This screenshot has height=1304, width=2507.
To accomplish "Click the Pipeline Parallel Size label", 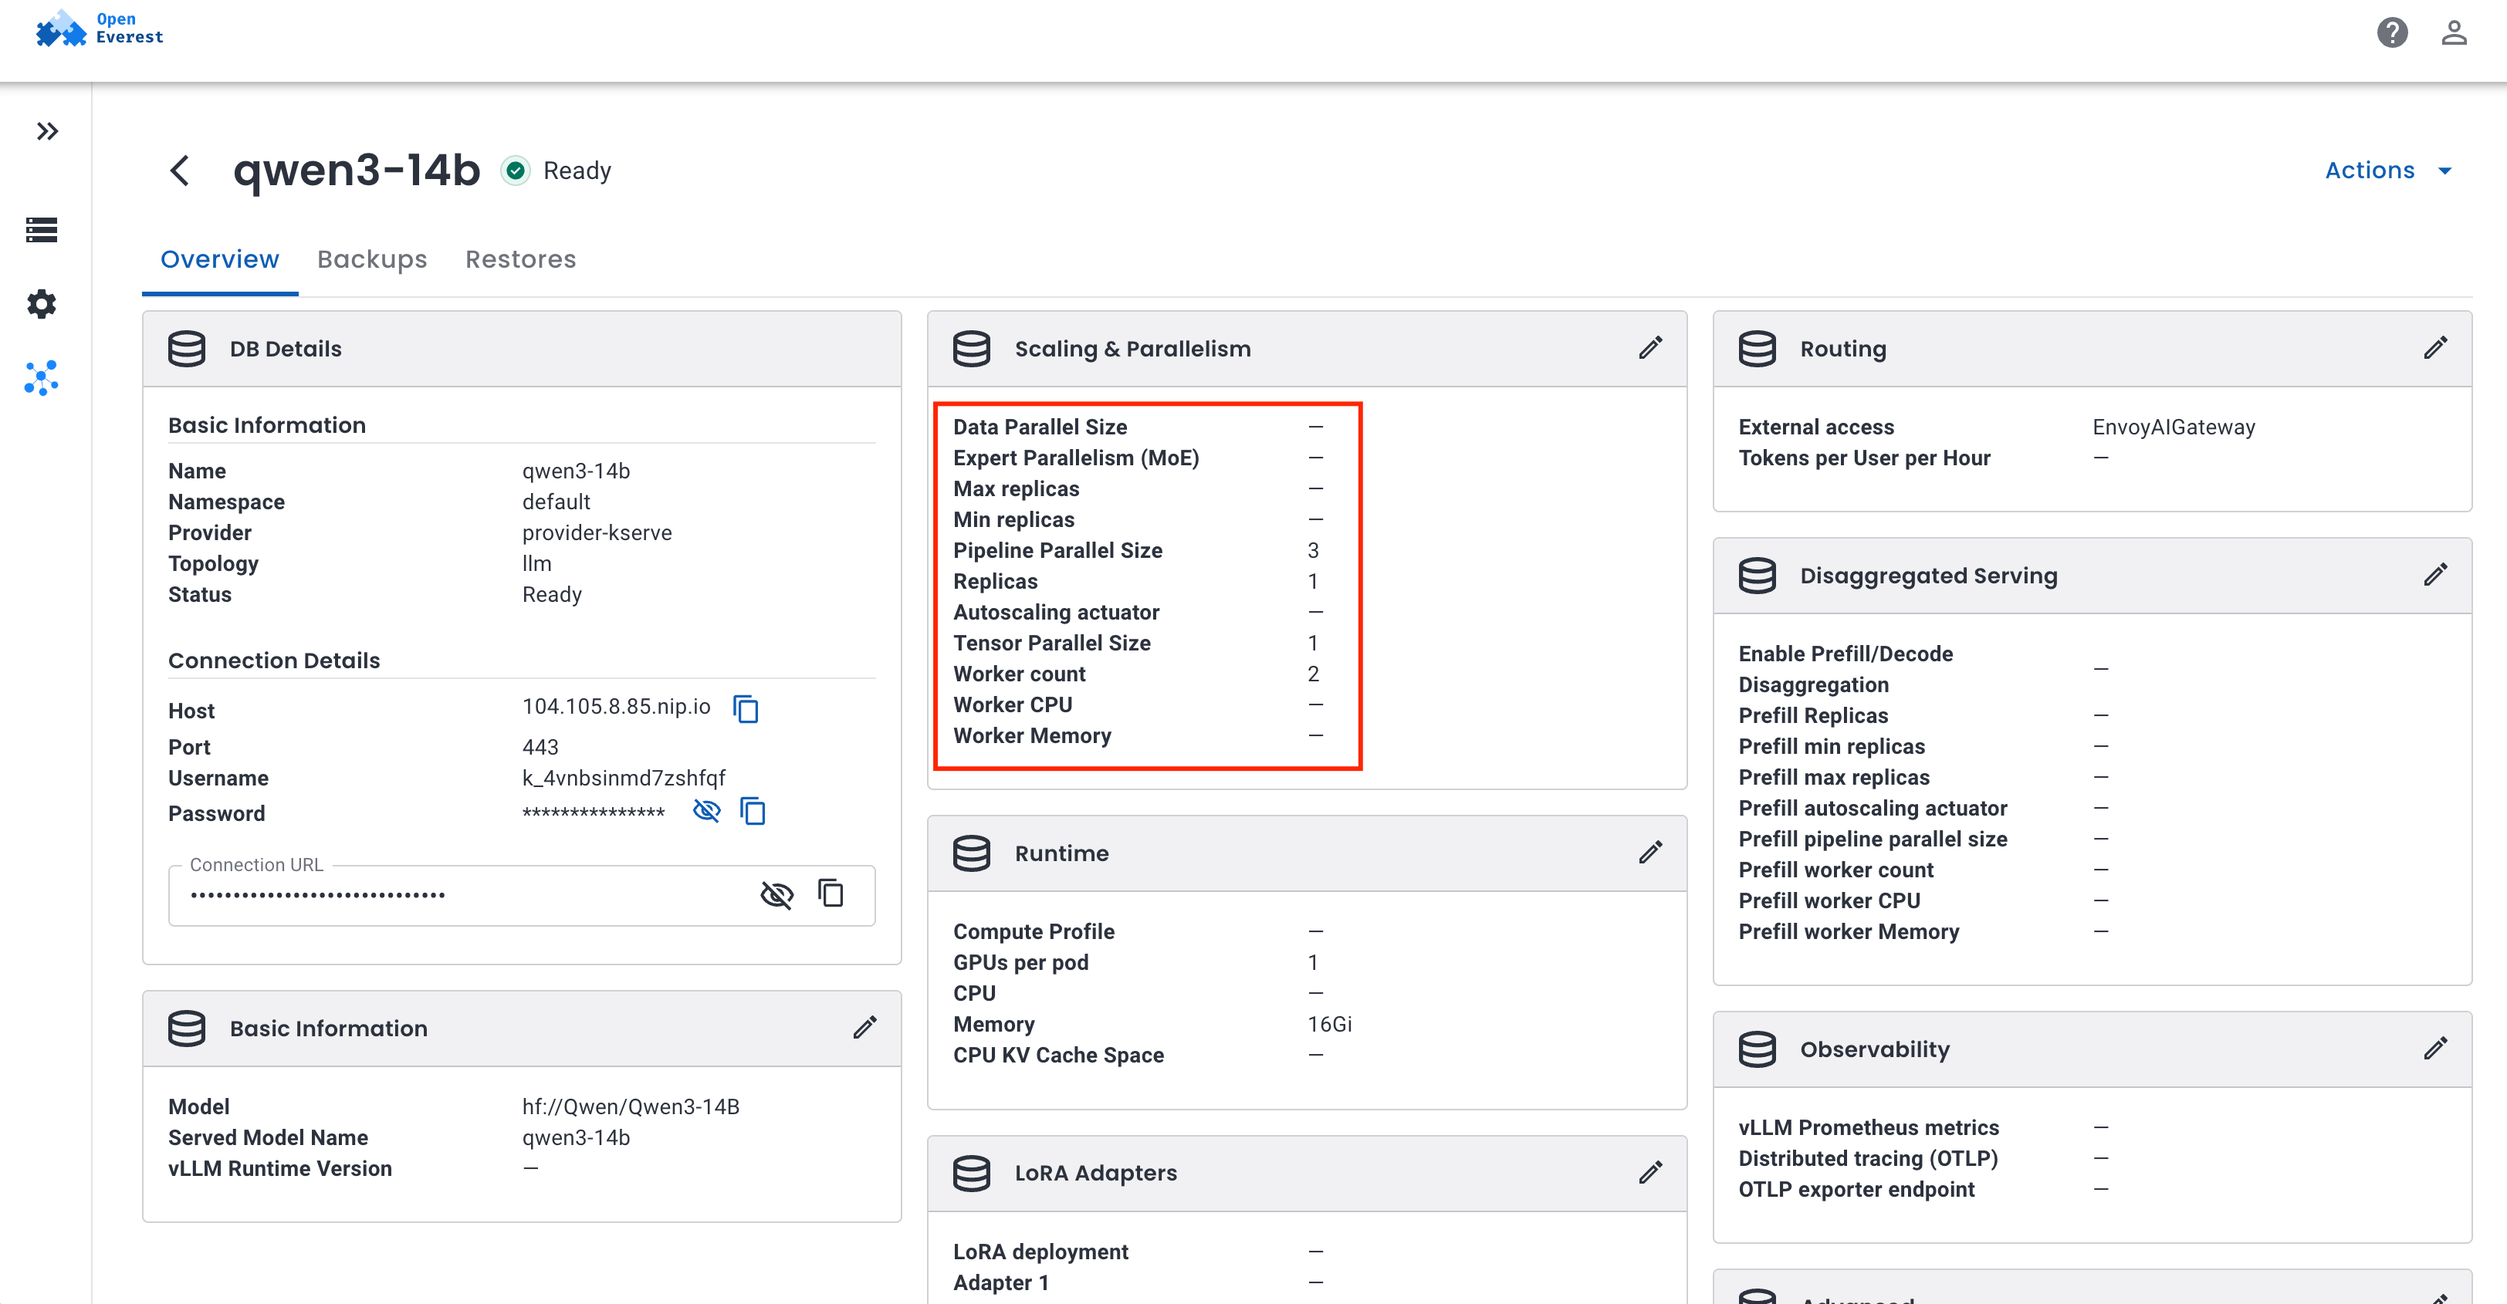I will [1058, 550].
